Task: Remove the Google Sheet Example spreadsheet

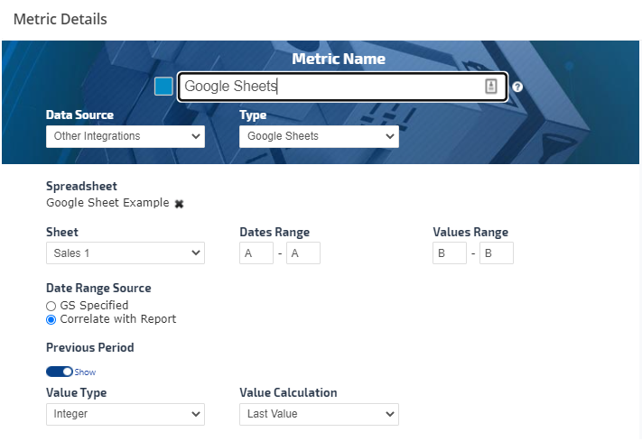Action: pyautogui.click(x=179, y=204)
